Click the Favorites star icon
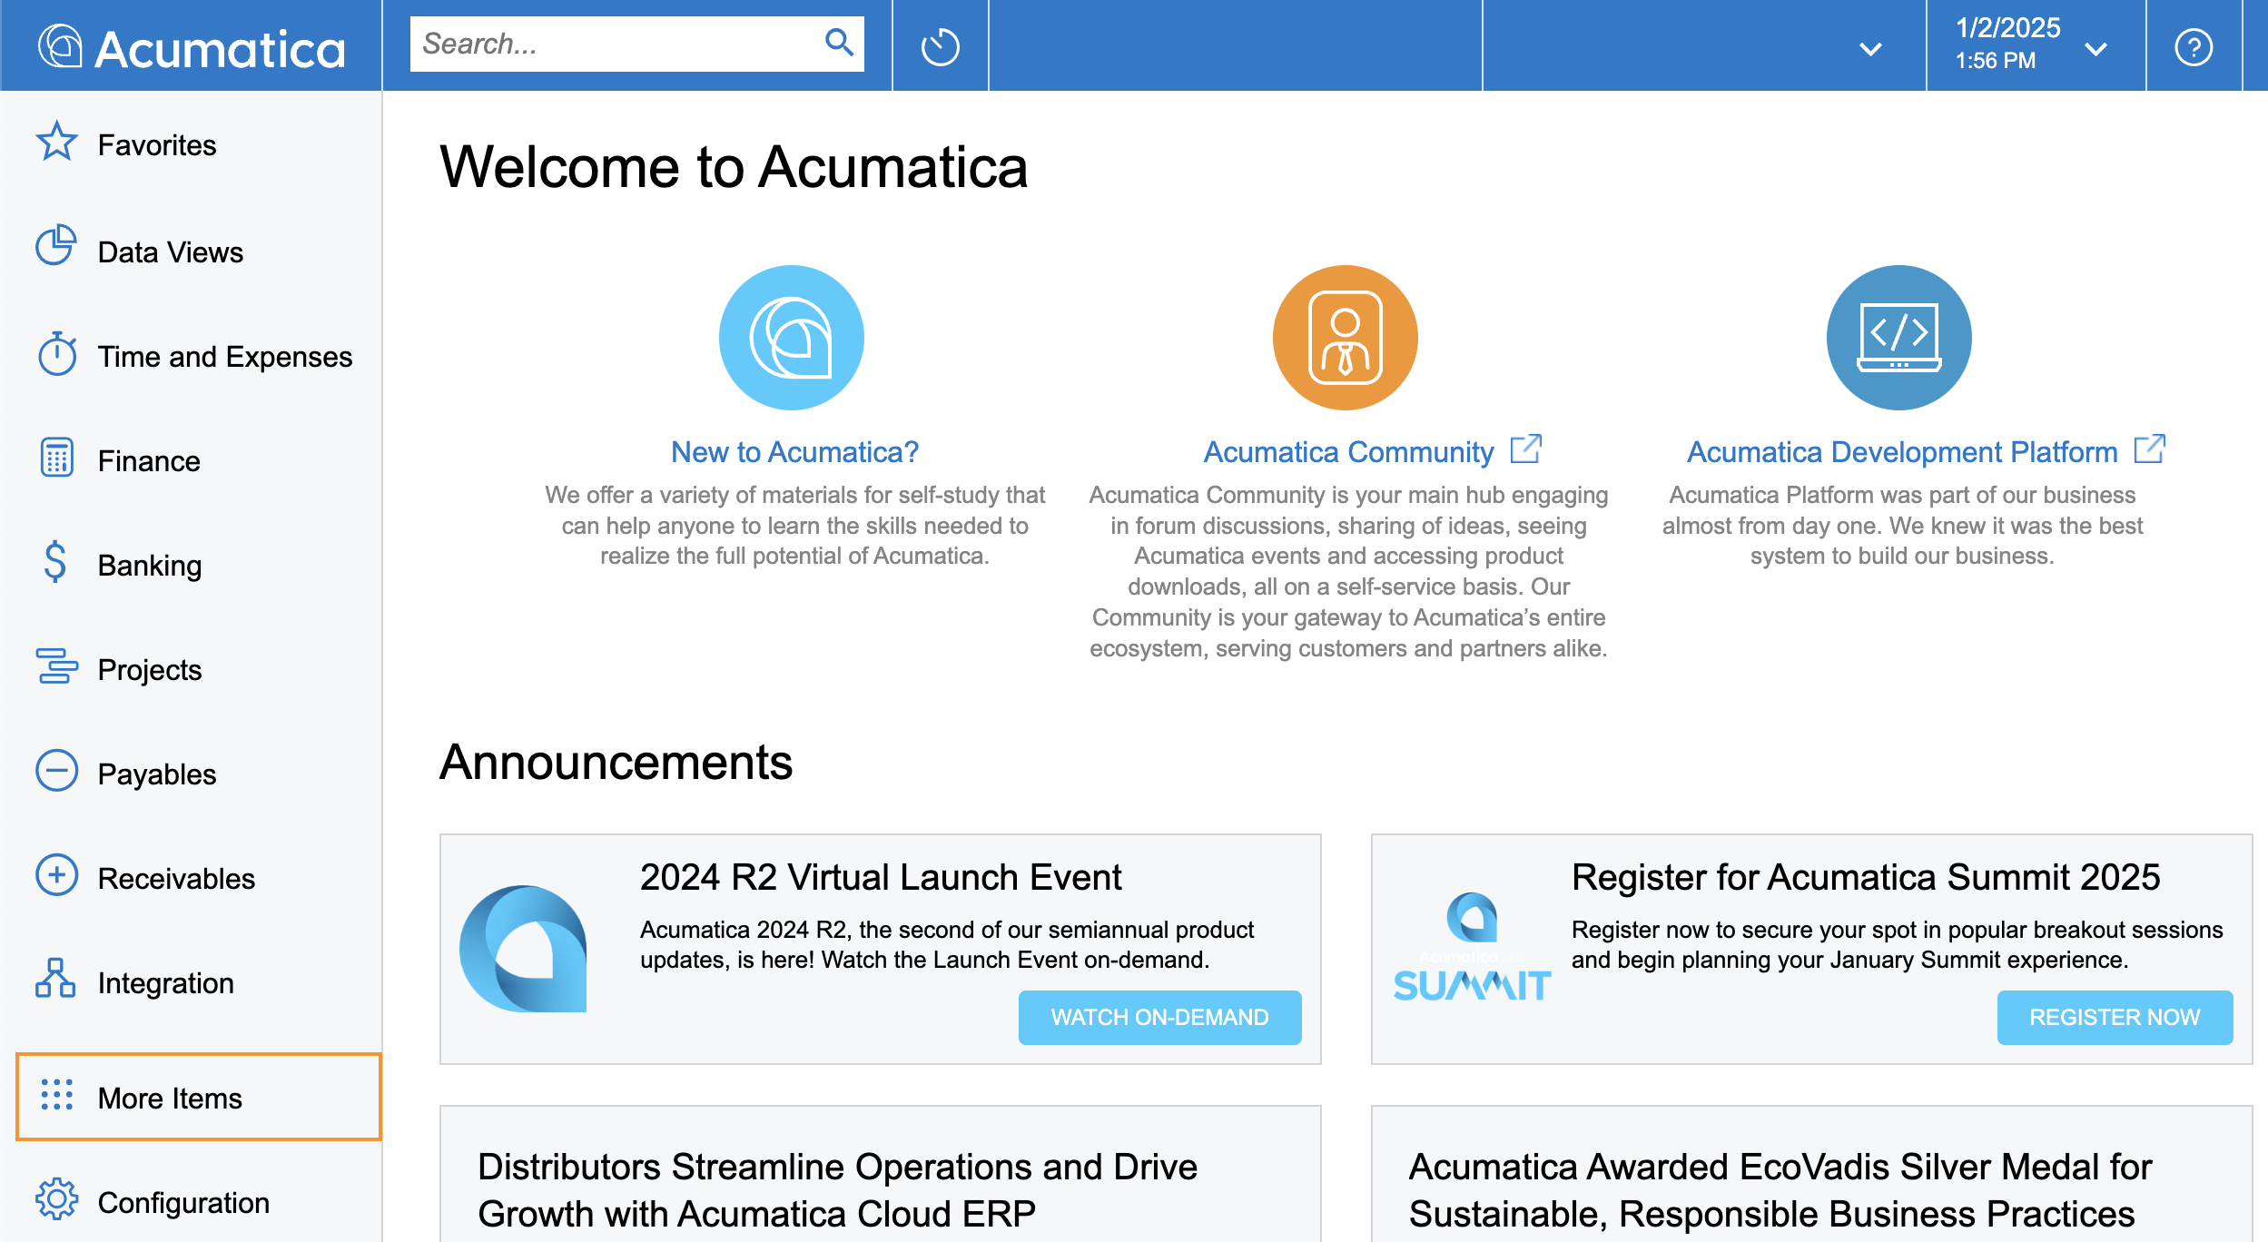This screenshot has height=1242, width=2268. tap(56, 143)
